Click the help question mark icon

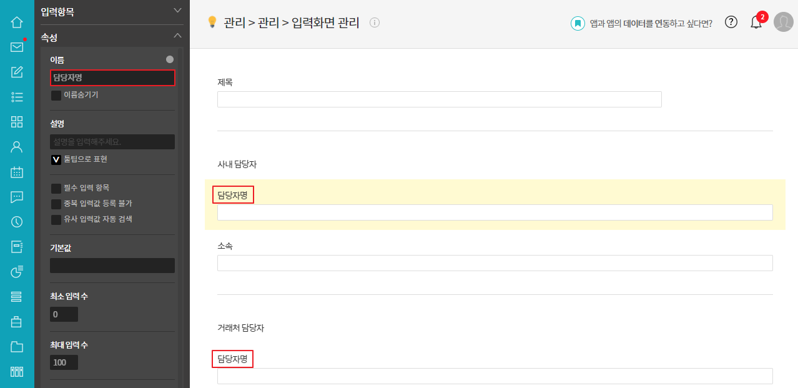(x=731, y=22)
